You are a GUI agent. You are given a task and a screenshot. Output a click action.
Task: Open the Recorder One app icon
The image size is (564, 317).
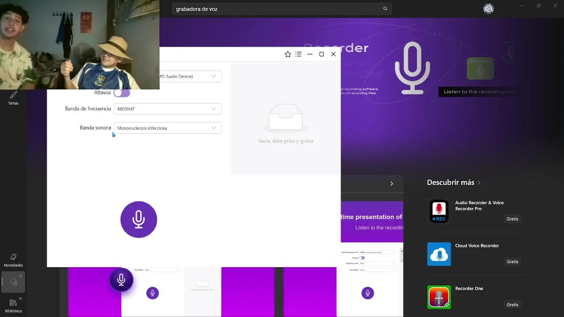pos(439,297)
